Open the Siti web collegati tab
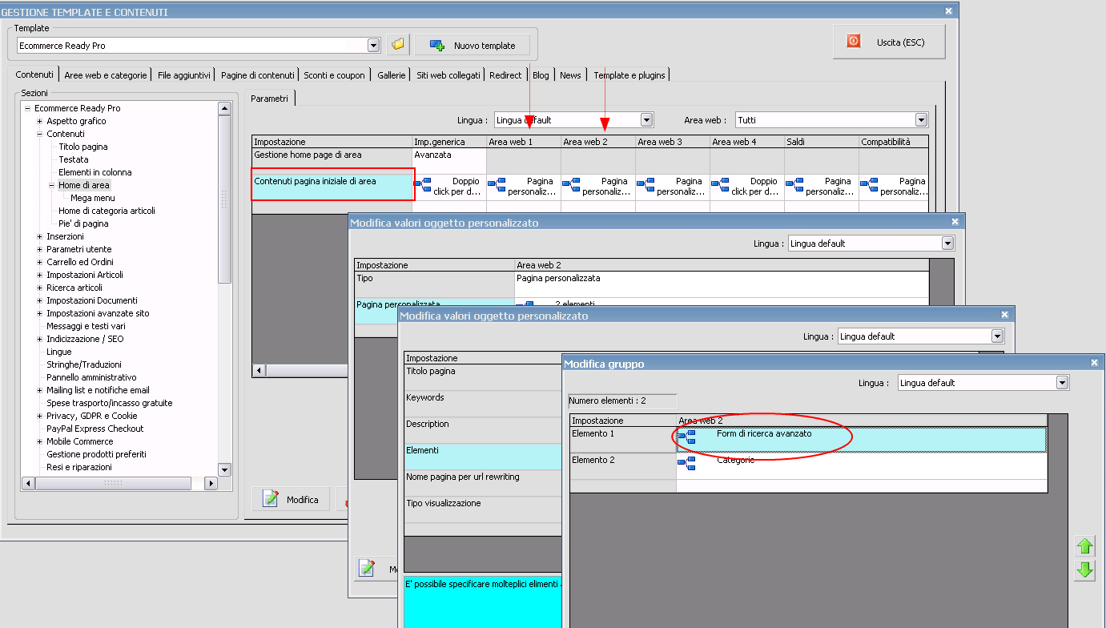This screenshot has height=628, width=1106. pos(448,75)
